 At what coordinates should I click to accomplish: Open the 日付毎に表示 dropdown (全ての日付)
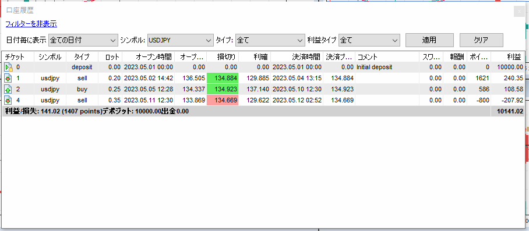83,40
